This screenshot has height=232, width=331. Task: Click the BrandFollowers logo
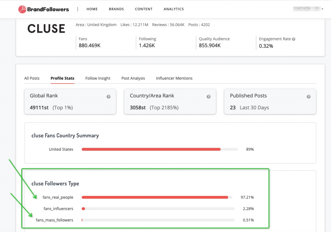44,9
